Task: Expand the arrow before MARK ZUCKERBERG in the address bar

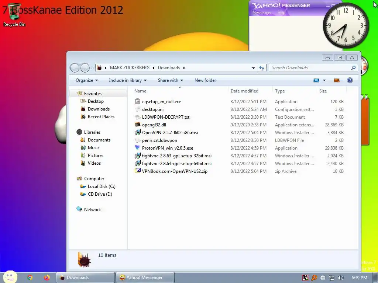Action: tap(106, 68)
